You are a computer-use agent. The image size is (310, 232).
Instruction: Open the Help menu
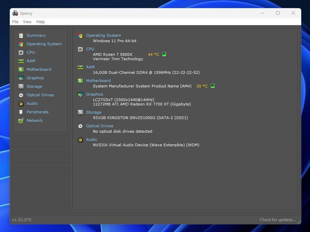[x=40, y=22]
